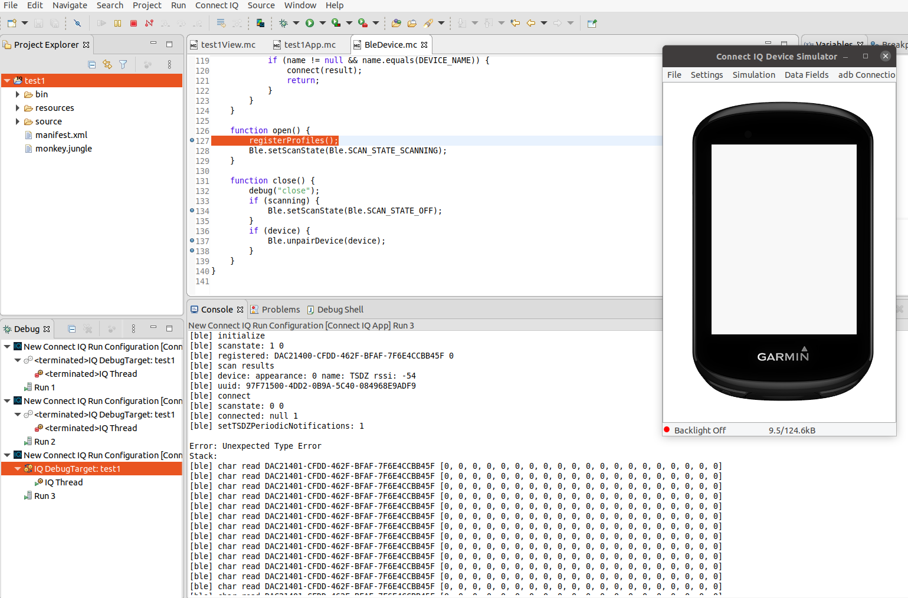Collapse the IQ DebugTarget: test1 node
Image resolution: width=908 pixels, height=598 pixels.
tap(18, 469)
